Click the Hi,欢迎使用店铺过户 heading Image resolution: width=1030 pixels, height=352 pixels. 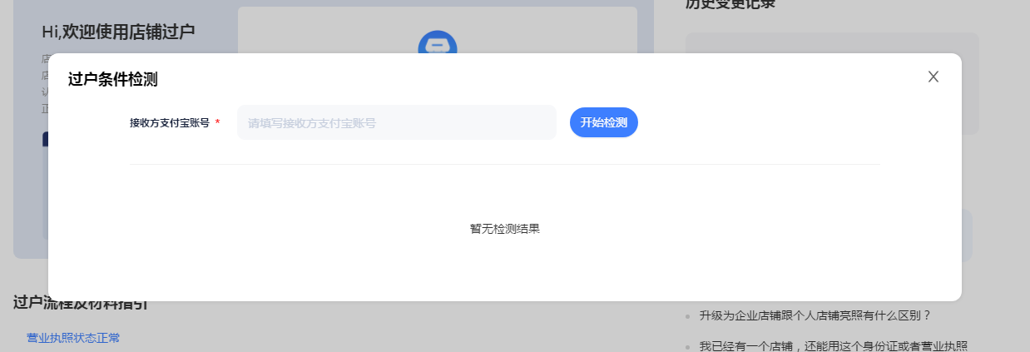pos(118,32)
